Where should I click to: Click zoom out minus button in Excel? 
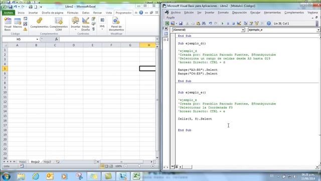pyautogui.click(x=126, y=166)
